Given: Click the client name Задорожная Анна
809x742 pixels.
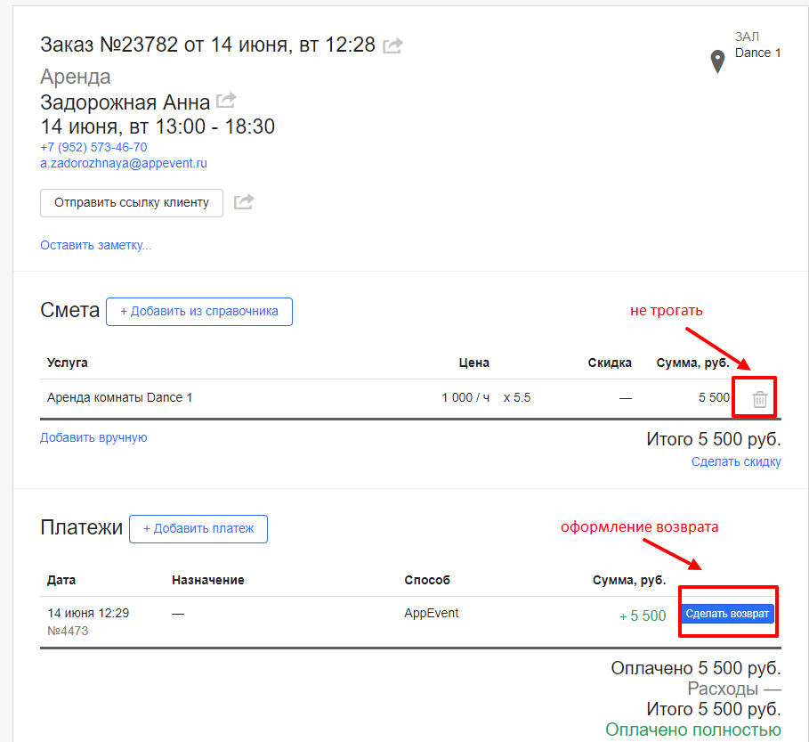Looking at the screenshot, I should (x=125, y=102).
